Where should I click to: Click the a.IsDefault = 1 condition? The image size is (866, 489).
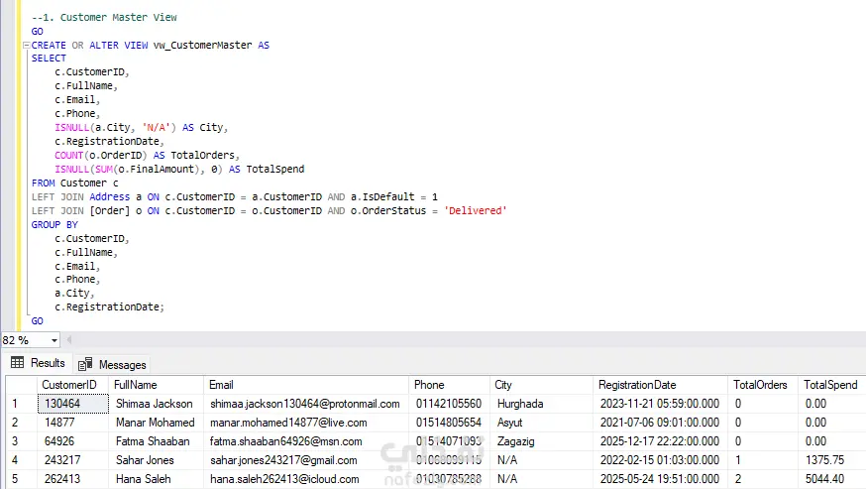tap(393, 197)
